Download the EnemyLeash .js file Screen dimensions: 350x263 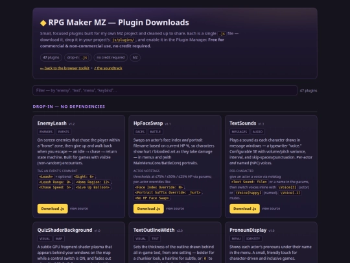(x=52, y=208)
